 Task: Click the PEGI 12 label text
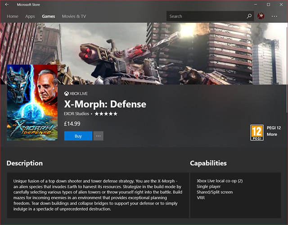pyautogui.click(x=274, y=128)
